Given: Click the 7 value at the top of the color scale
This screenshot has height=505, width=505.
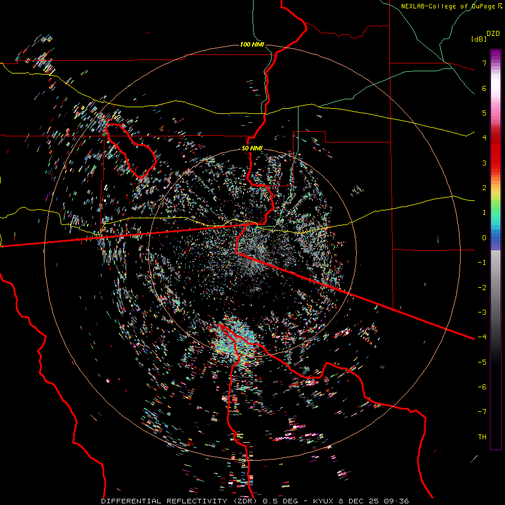Looking at the screenshot, I should (x=484, y=63).
